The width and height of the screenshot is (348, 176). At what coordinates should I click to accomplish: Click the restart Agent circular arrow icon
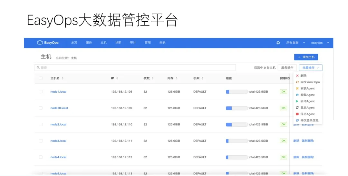point(297,108)
